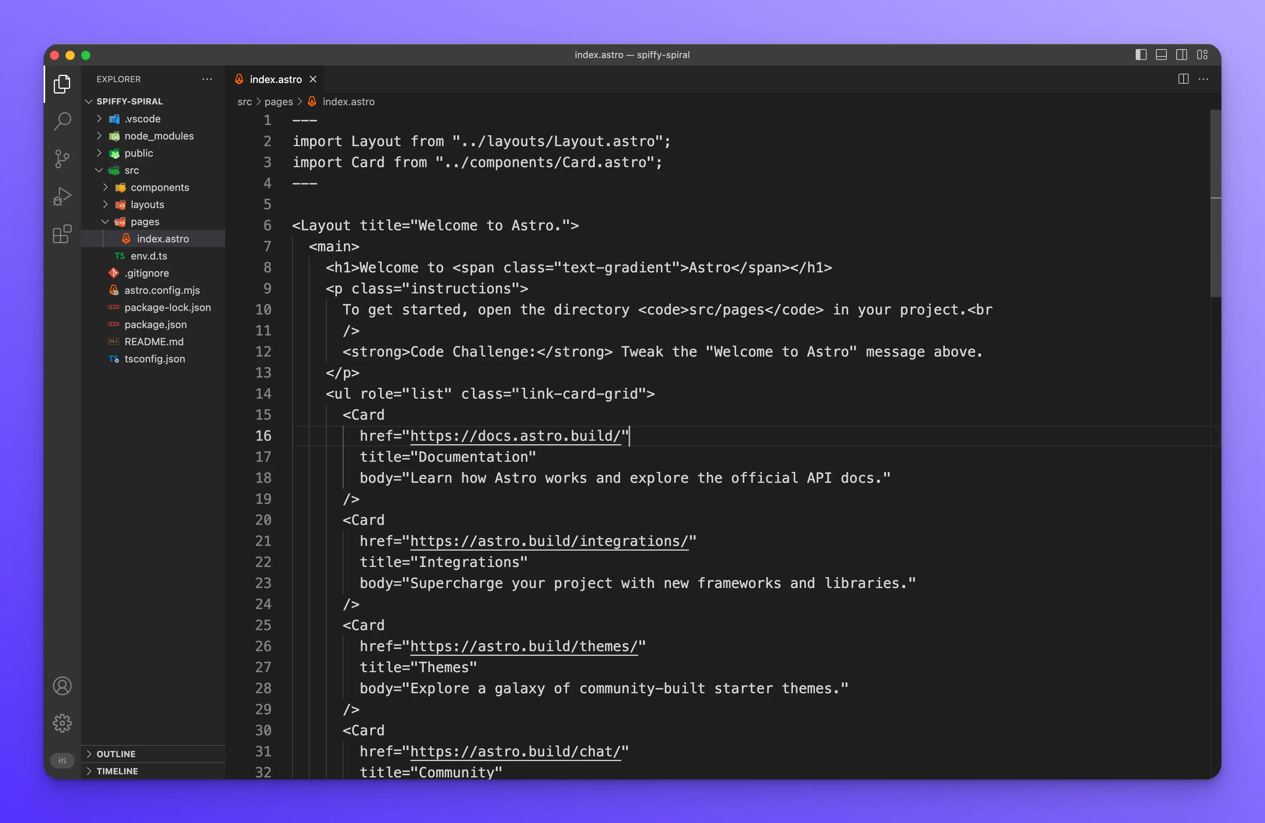Expand the public folder
This screenshot has width=1265, height=823.
coord(99,153)
